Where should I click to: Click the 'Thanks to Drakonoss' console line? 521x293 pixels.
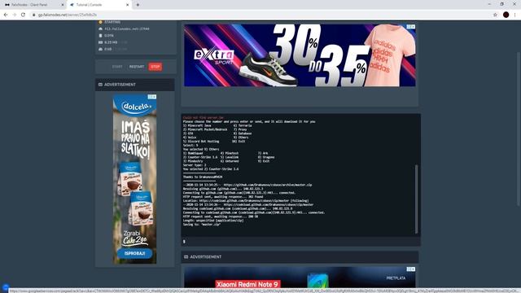click(x=203, y=177)
